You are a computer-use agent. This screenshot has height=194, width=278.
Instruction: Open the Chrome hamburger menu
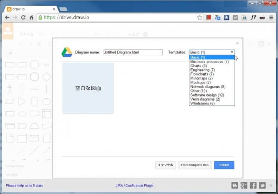tap(271, 18)
